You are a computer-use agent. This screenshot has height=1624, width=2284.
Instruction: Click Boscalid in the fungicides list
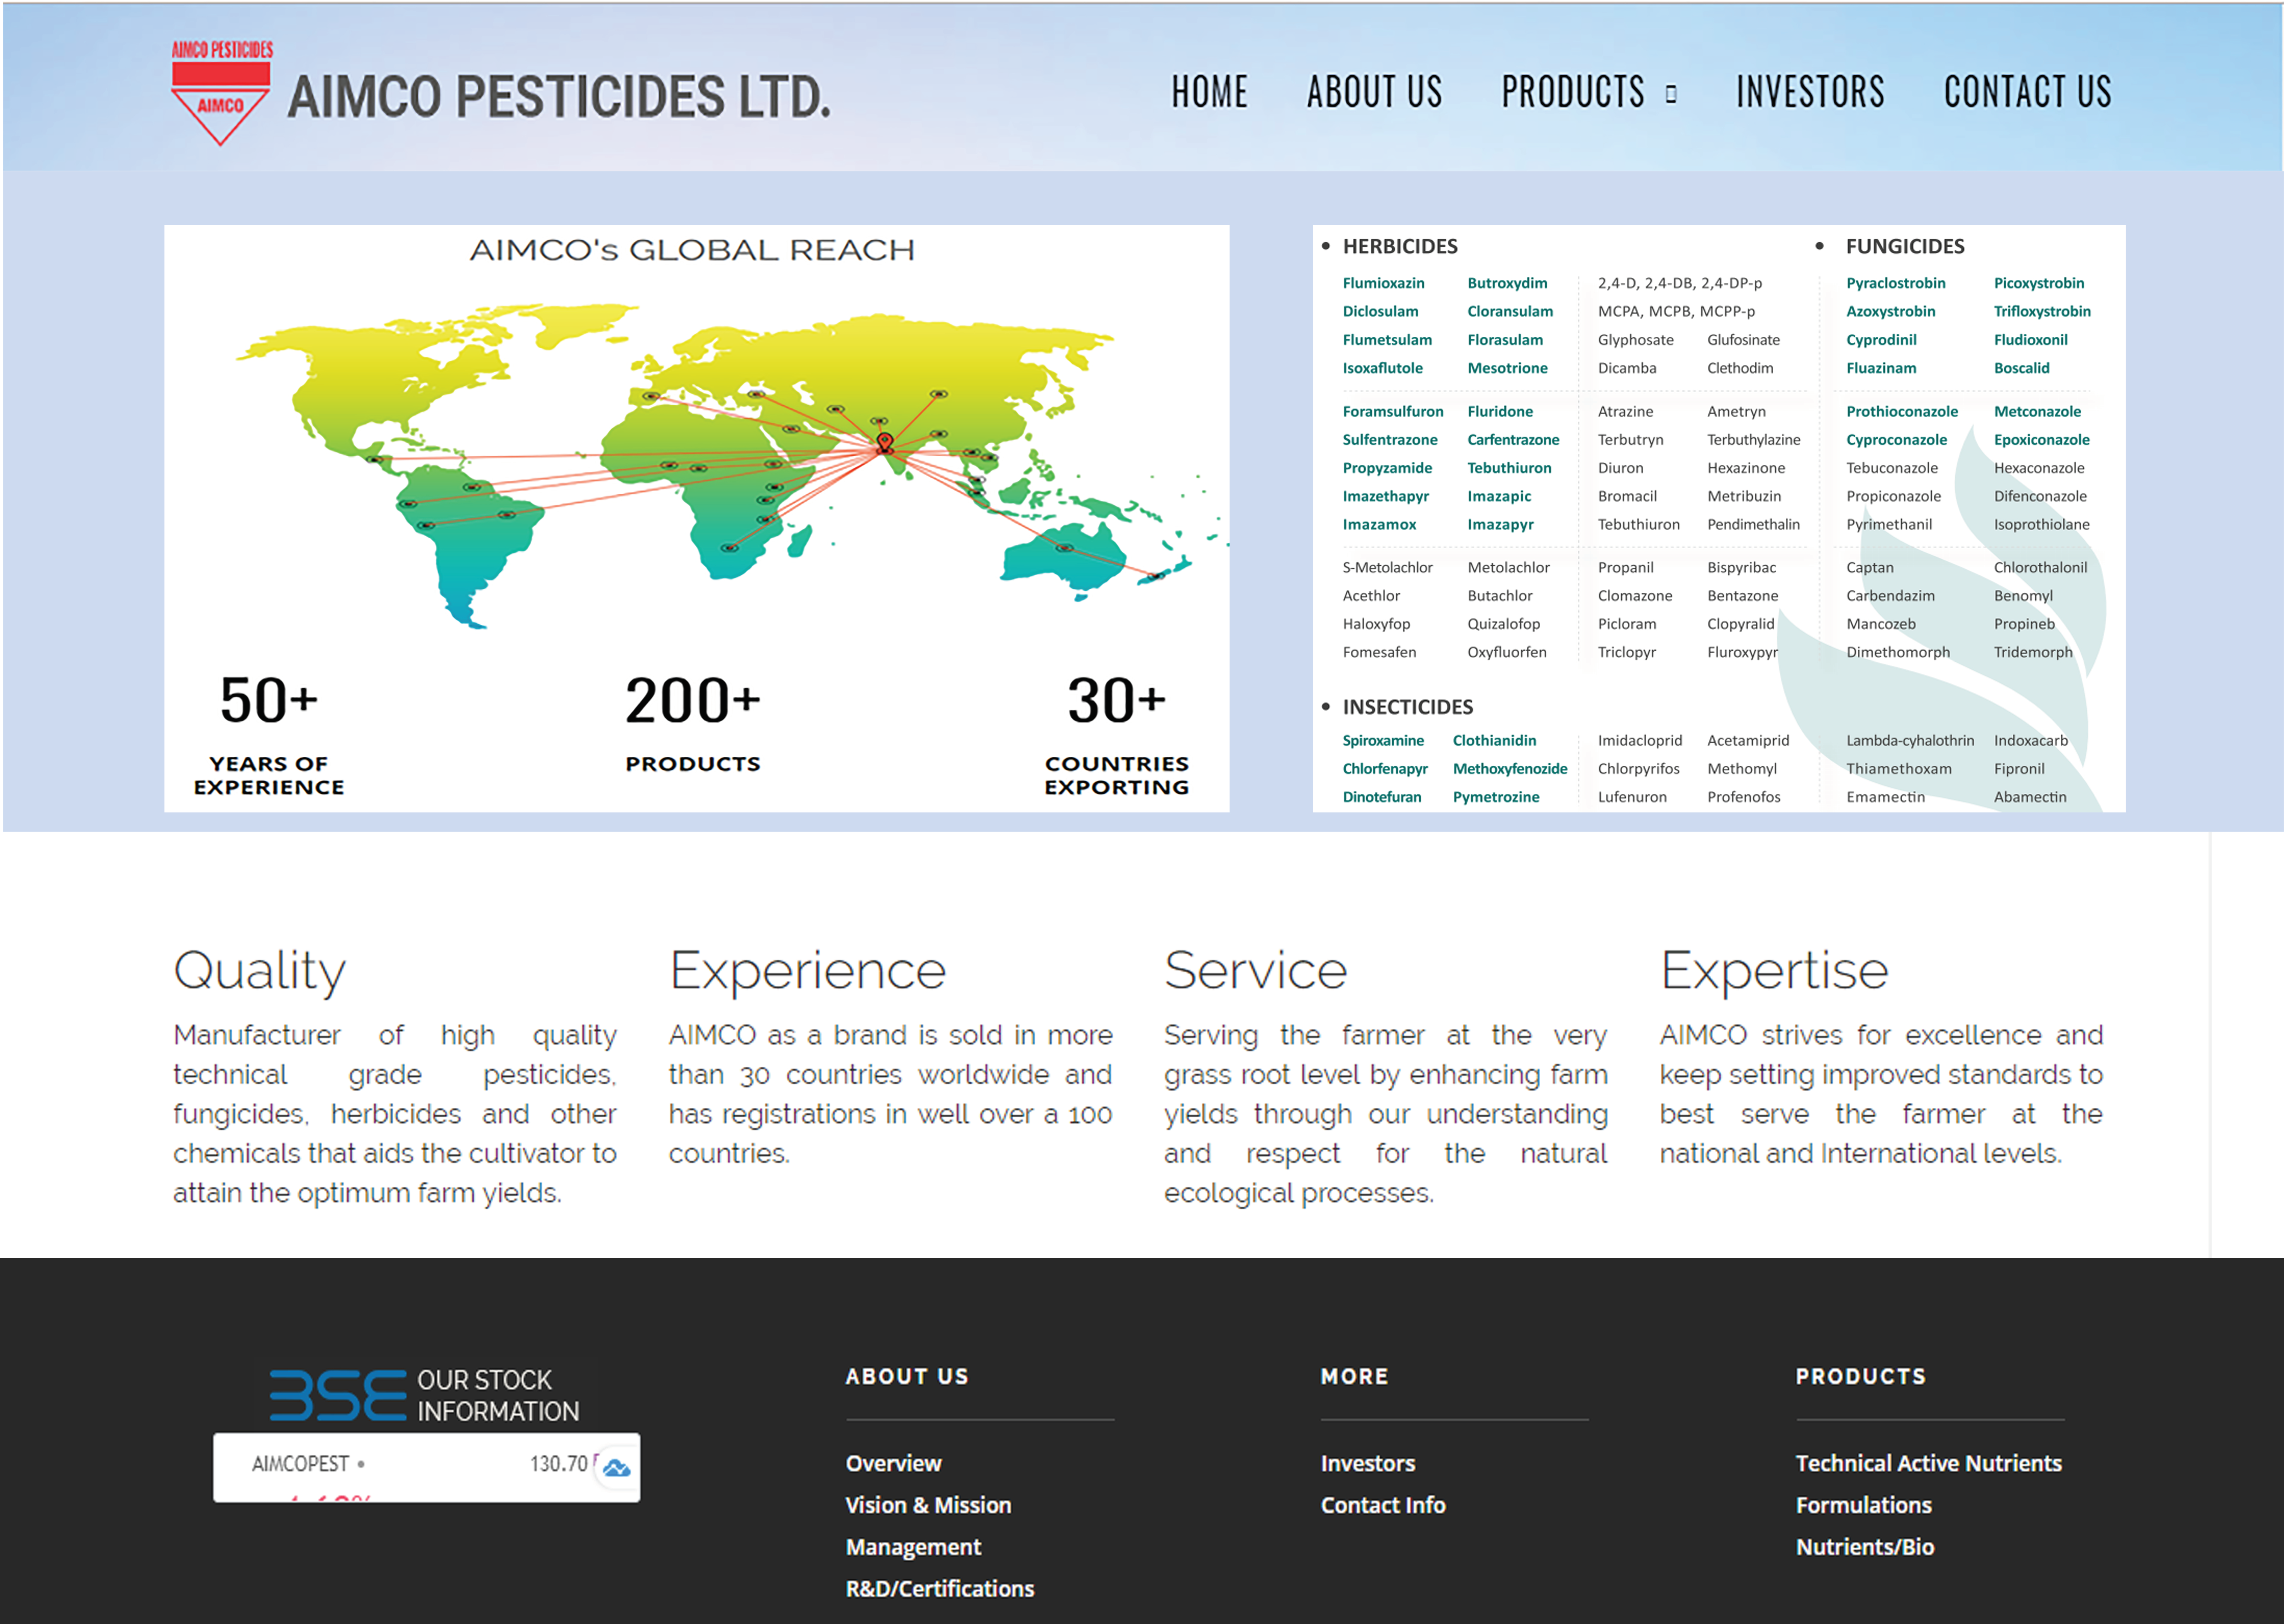tap(2022, 368)
